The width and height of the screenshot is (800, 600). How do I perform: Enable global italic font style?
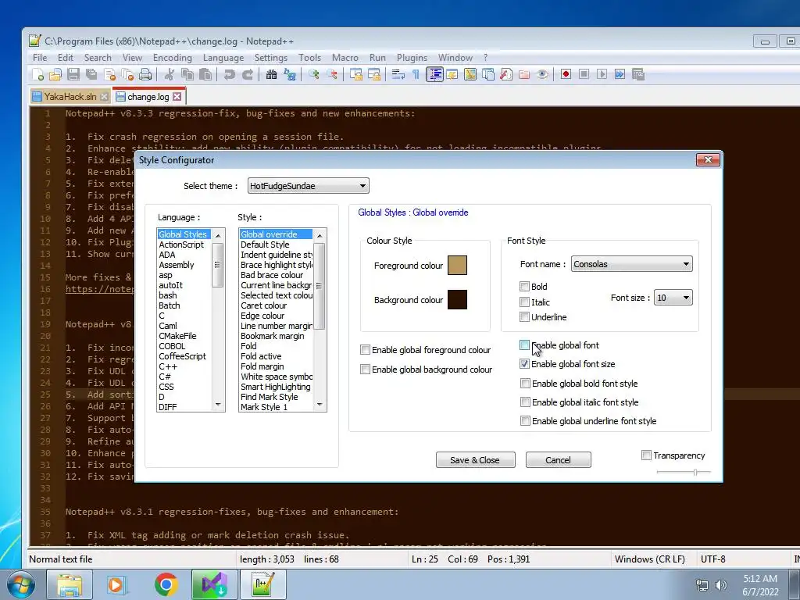point(525,402)
